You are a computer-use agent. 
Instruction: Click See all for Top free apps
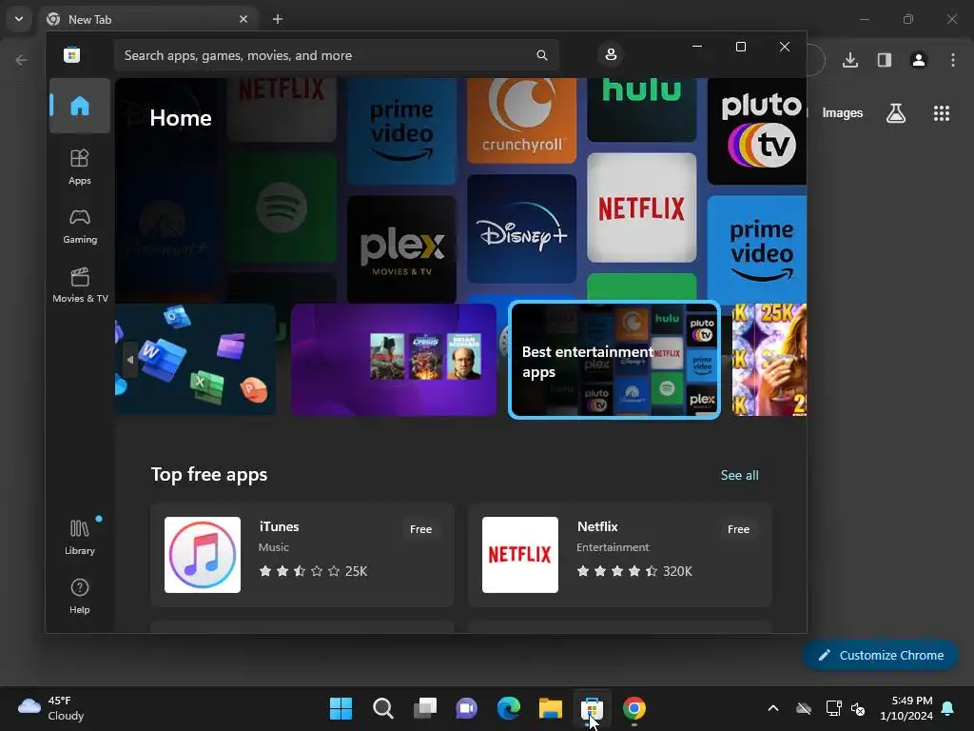[x=739, y=475]
